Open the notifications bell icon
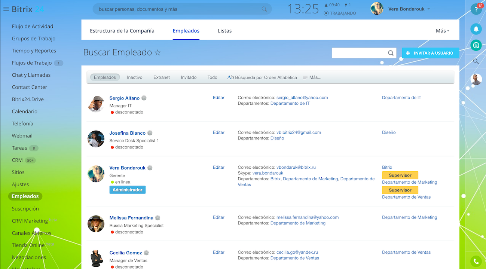This screenshot has height=269, width=486. 476,29
